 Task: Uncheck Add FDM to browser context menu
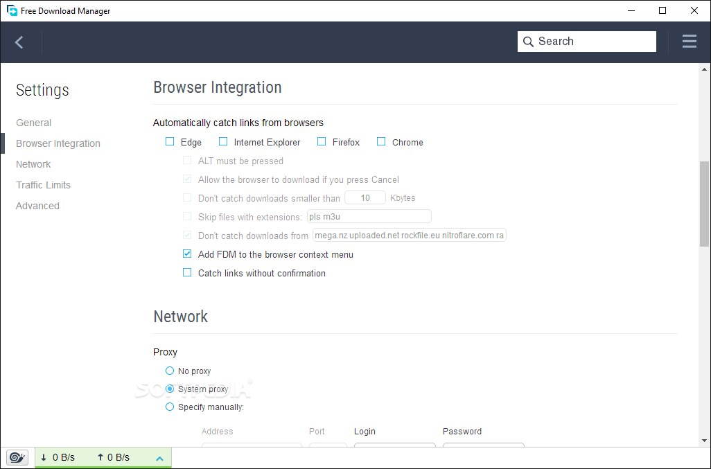(x=187, y=254)
